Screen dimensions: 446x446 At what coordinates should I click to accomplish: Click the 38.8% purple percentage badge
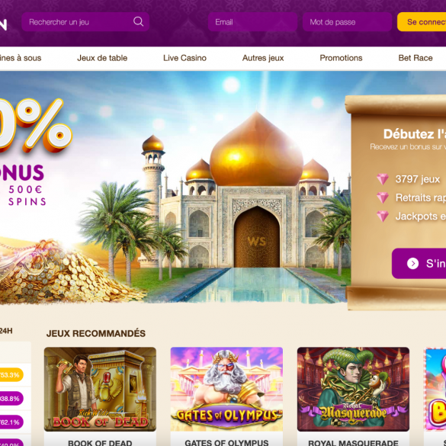pyautogui.click(x=11, y=399)
